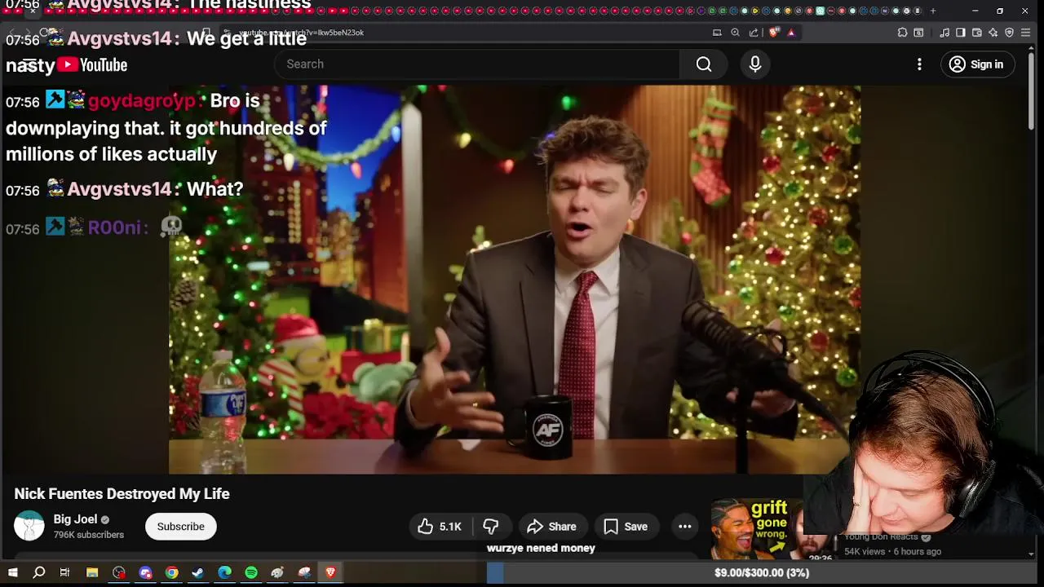
Task: Open Big Joel channel name link
Action: pos(75,519)
